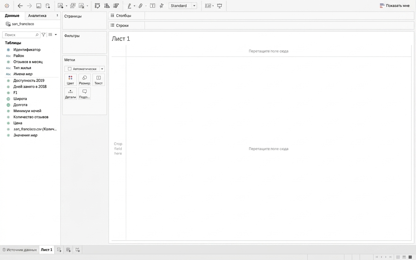Expand paperclip group dropdown arrow

point(146,6)
